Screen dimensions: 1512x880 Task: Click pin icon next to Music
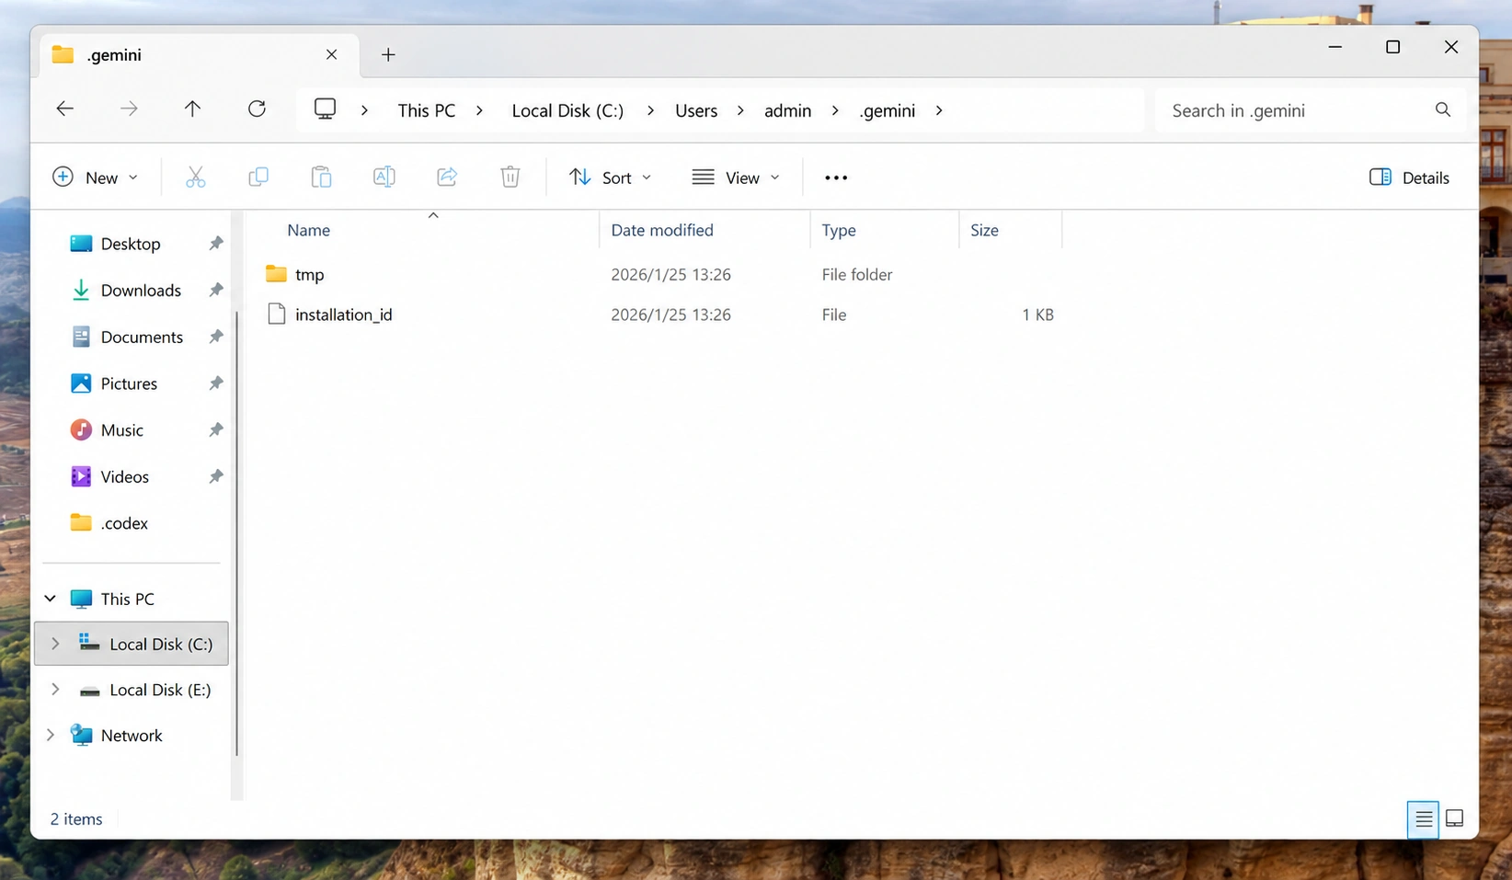pos(216,430)
